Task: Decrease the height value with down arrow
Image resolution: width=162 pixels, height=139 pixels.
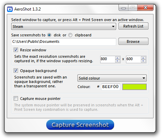Action: [x=143, y=61]
